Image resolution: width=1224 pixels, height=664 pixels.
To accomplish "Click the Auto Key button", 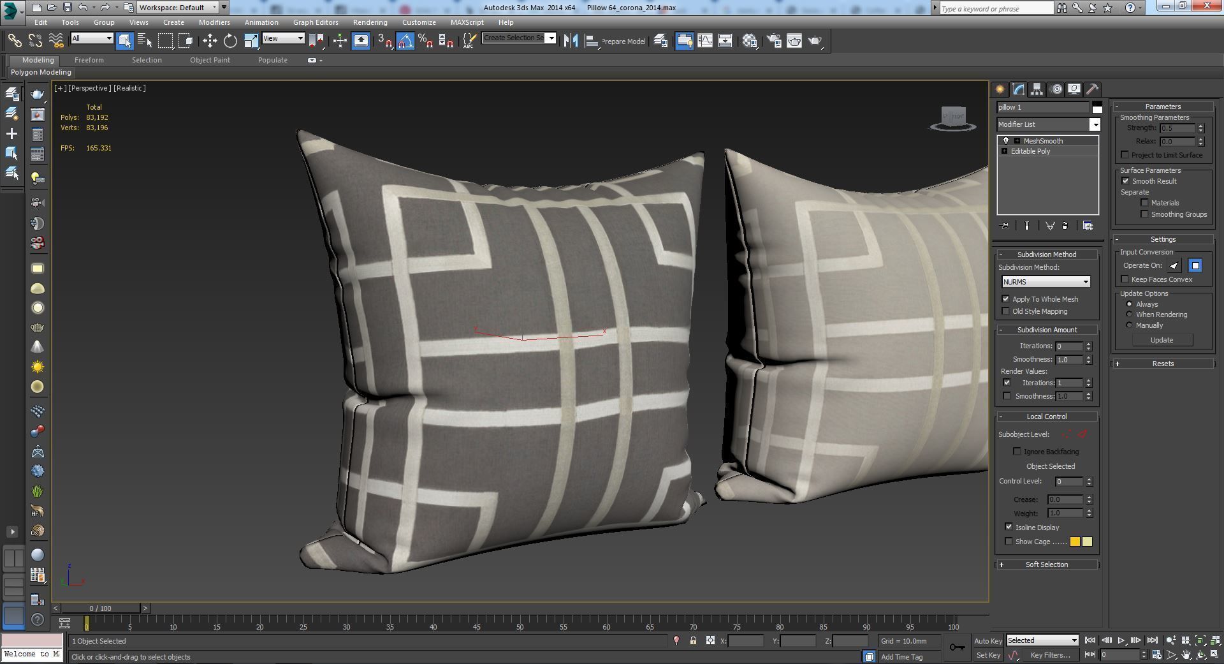I will [x=988, y=641].
